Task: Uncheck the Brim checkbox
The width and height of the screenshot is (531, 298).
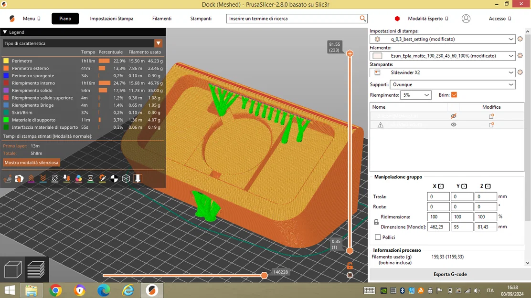Action: 454,95
